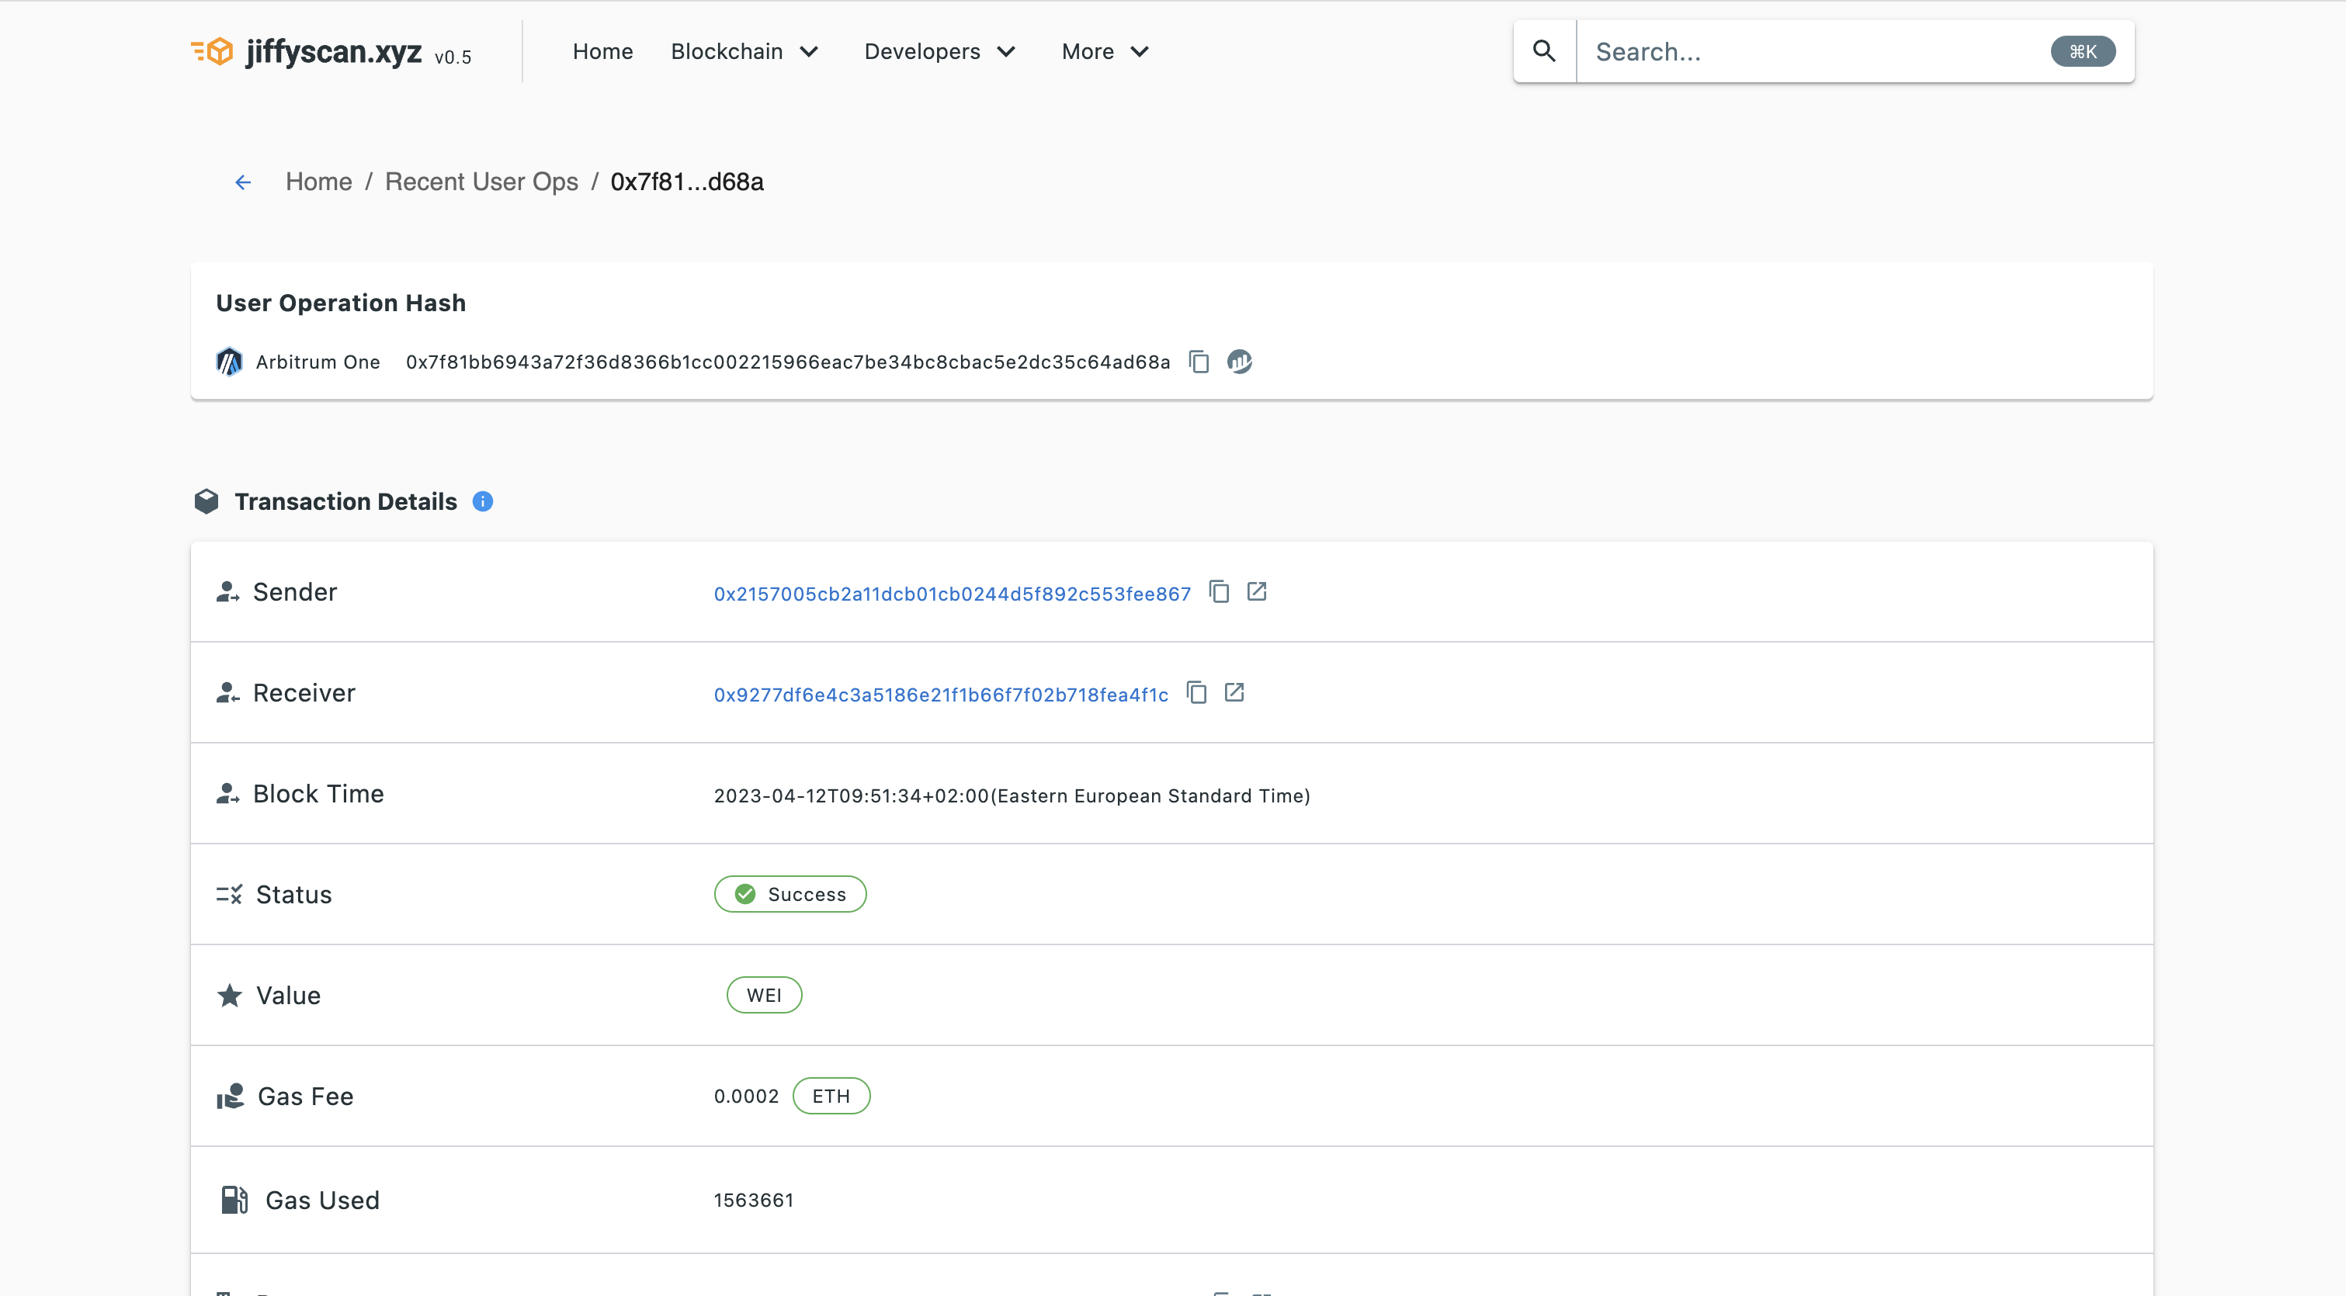Copy the Receiver address
The width and height of the screenshot is (2346, 1296).
point(1197,692)
